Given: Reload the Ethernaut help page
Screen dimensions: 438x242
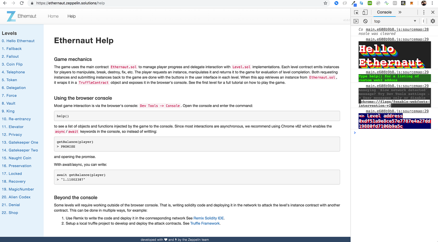Looking at the screenshot, I should point(22,3).
